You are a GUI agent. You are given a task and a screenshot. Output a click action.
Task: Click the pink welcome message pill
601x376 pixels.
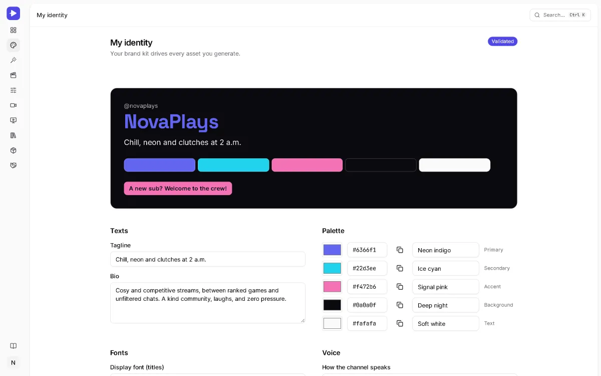coord(178,189)
